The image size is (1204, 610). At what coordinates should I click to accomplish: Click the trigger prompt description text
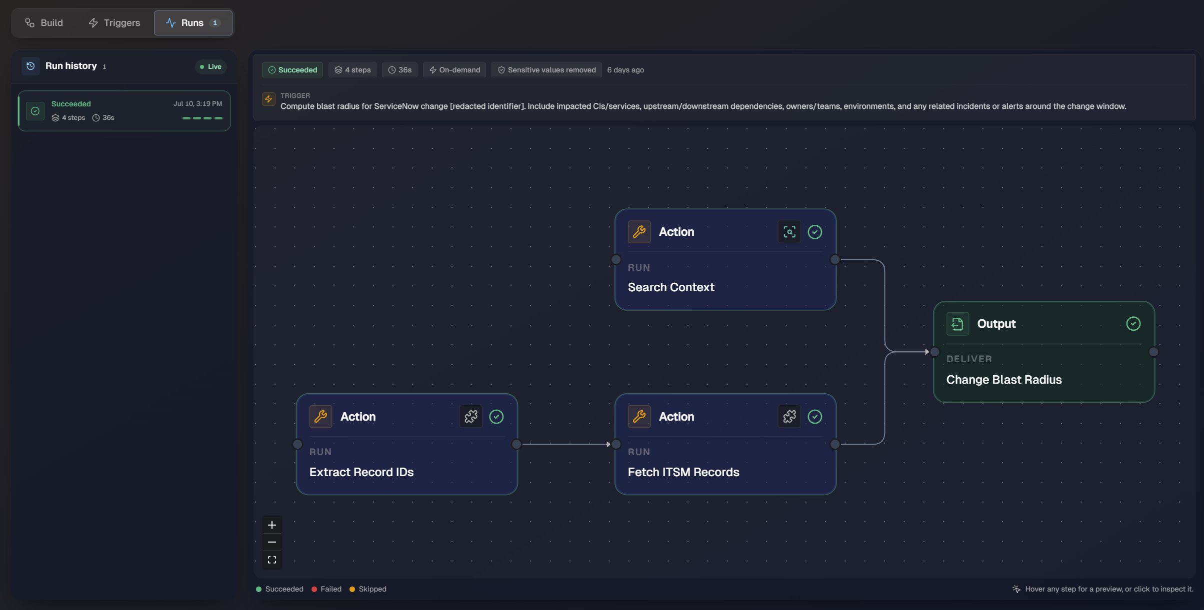pos(703,106)
